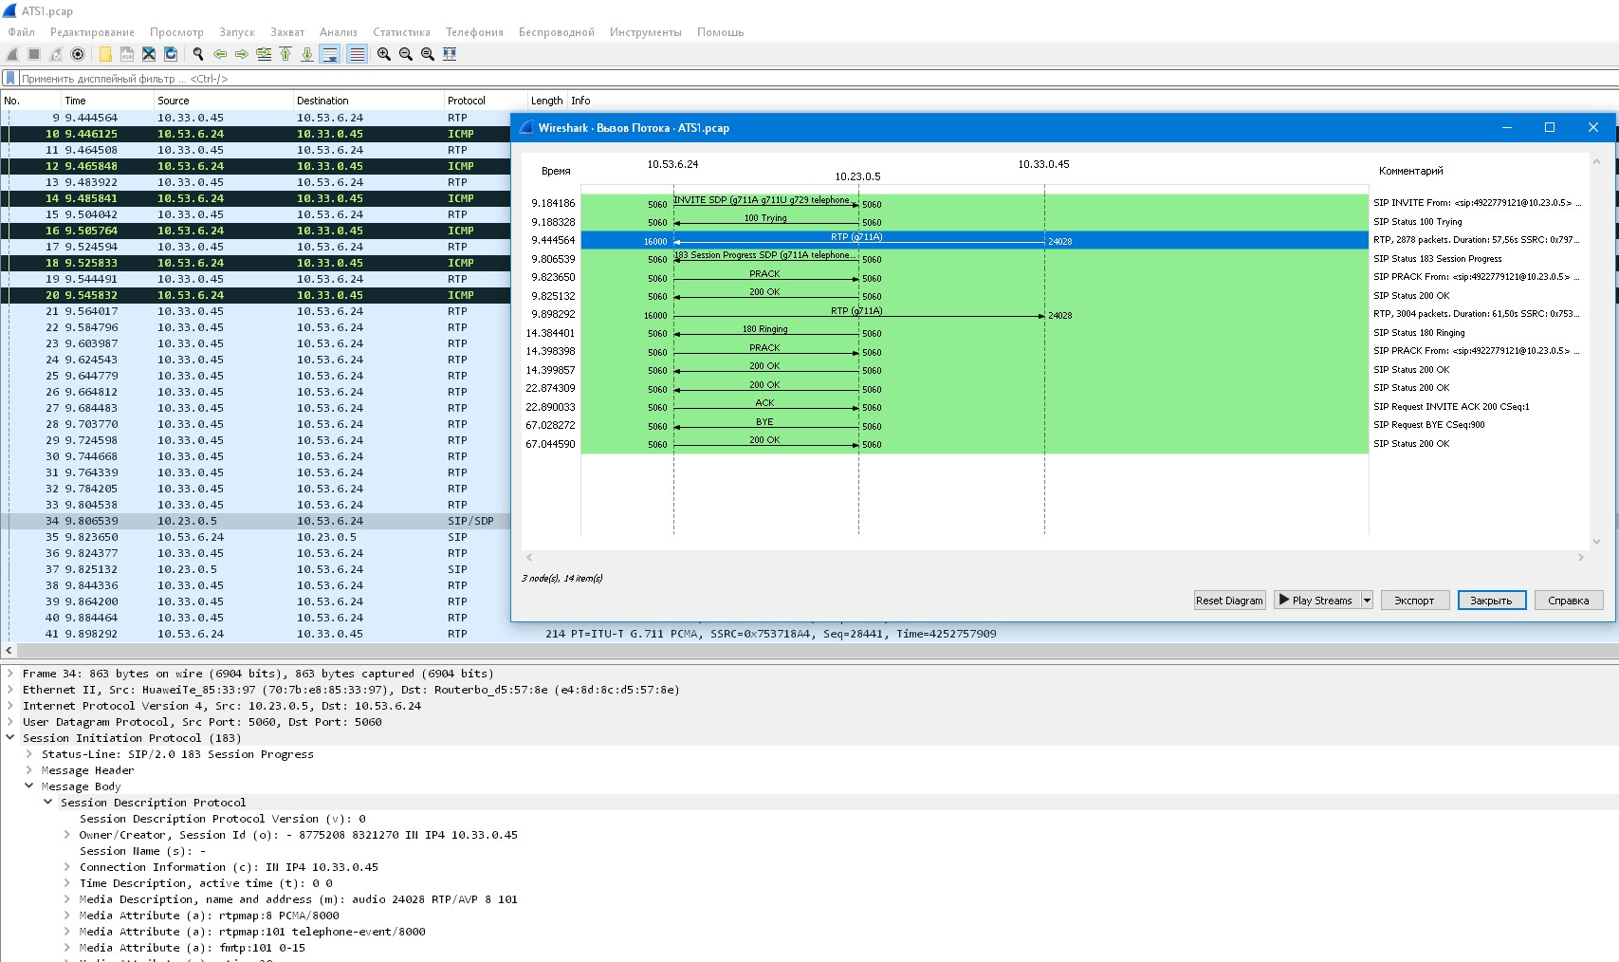Click the Play Streams button
1619x962 pixels.
1317,601
